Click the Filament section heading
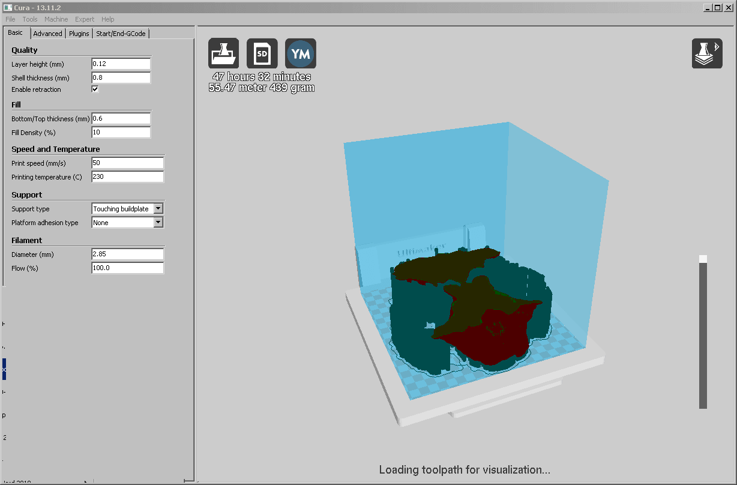This screenshot has width=737, height=485. coord(27,240)
